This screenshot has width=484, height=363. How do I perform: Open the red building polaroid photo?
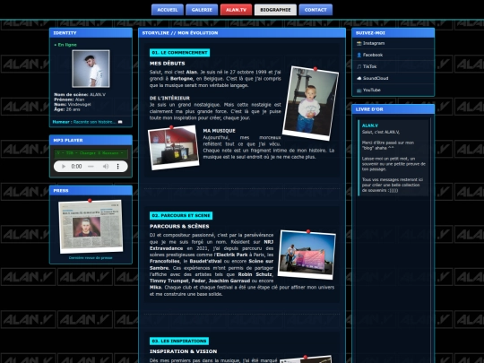(174, 147)
